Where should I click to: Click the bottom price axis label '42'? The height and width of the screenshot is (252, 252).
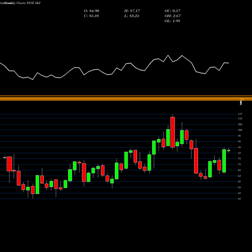click(x=240, y=199)
